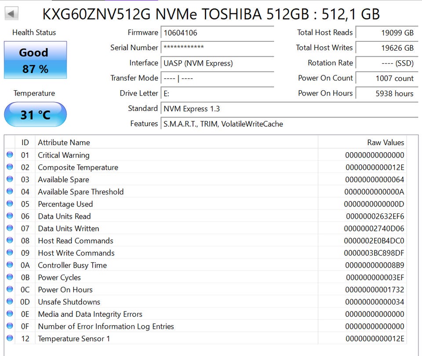Click the 31 °C temperature indicator
This screenshot has height=356, width=422.
click(x=35, y=115)
